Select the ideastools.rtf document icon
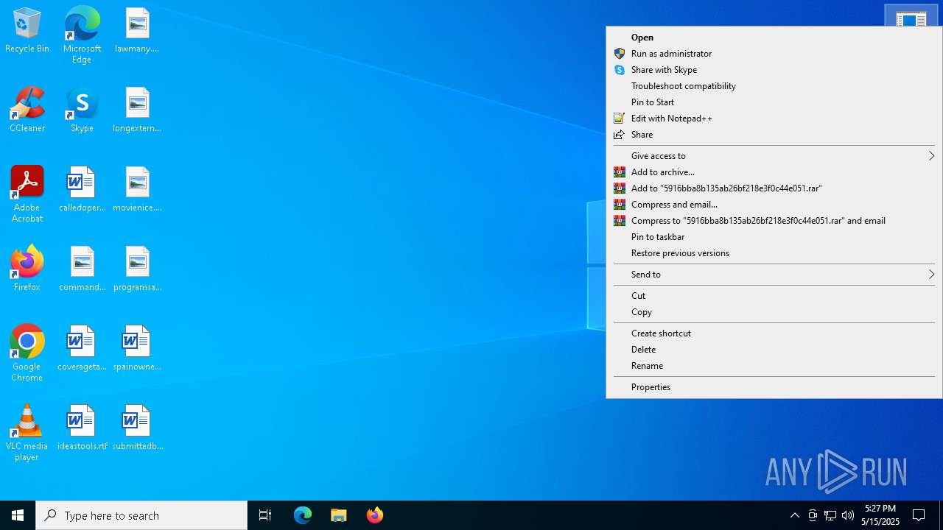 [x=82, y=428]
